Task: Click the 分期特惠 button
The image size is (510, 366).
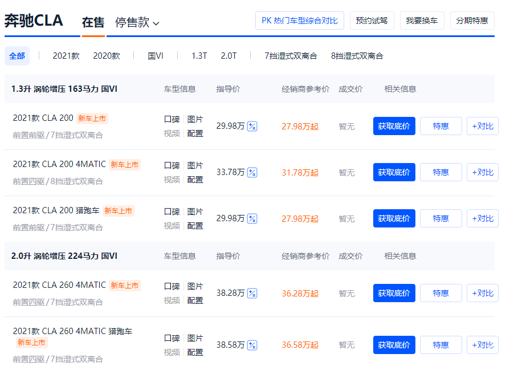Action: [x=472, y=21]
